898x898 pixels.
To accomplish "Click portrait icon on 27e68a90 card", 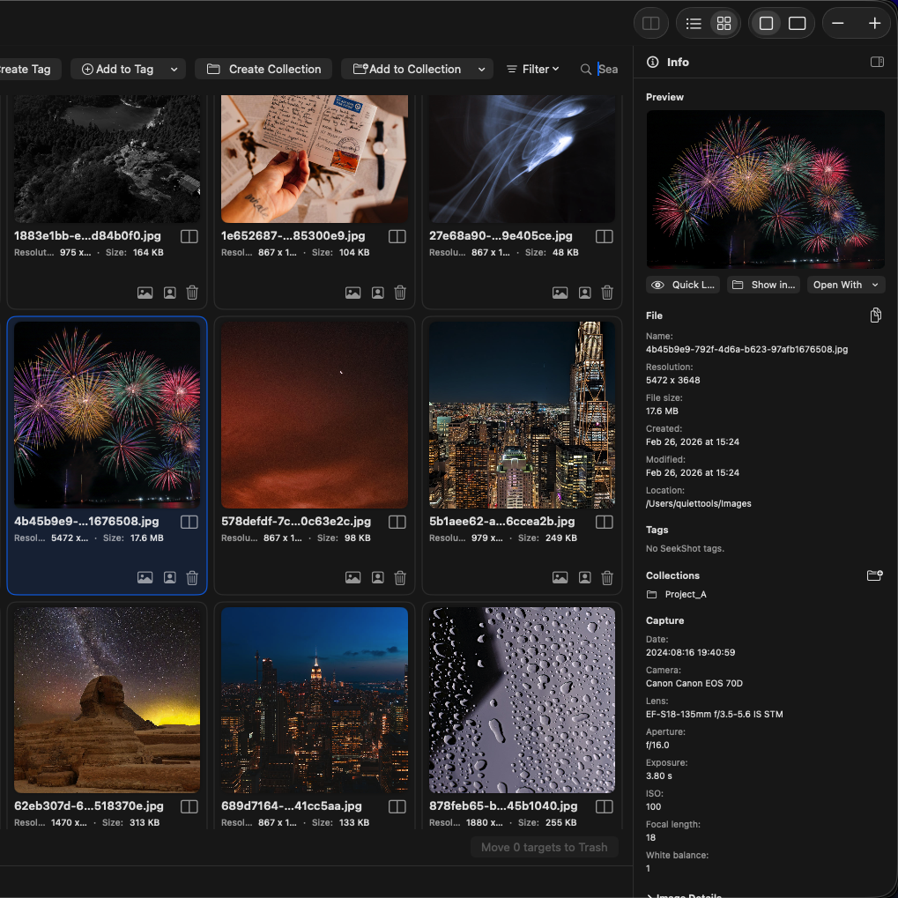I will tap(585, 293).
